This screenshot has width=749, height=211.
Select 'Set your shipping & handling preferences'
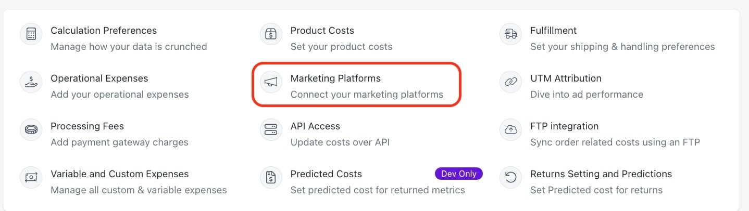[x=622, y=47]
